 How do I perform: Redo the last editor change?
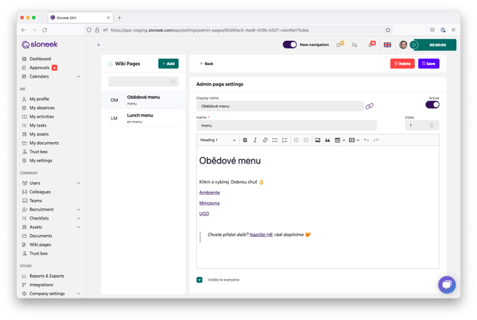click(x=376, y=140)
